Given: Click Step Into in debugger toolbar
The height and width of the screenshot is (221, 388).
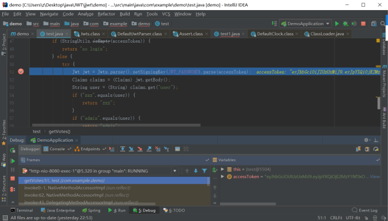Looking at the screenshot, I should (131, 149).
